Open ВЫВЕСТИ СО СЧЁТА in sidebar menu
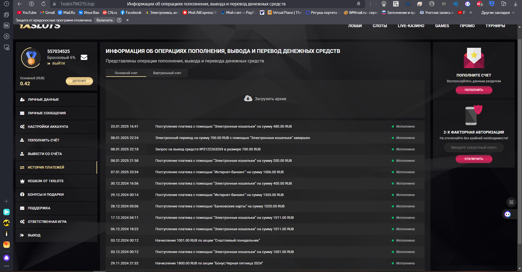This screenshot has width=522, height=272. tap(45, 154)
